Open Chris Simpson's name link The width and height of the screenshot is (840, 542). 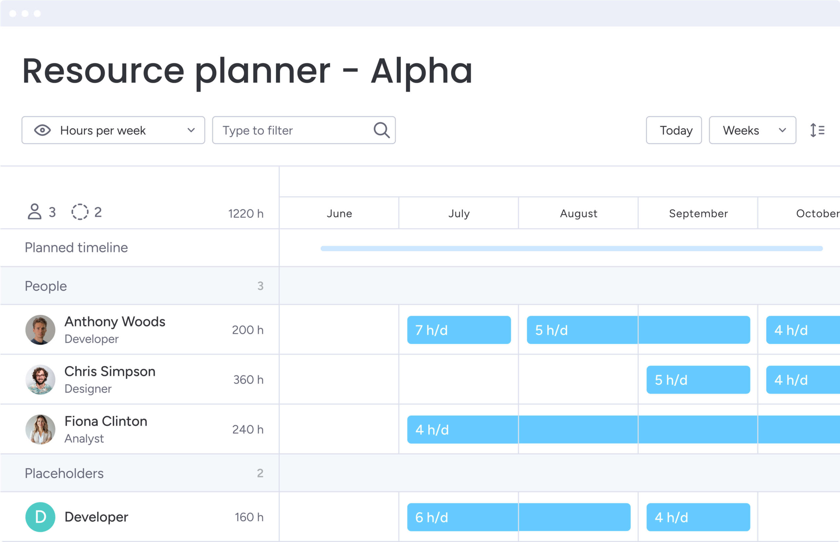pos(110,371)
